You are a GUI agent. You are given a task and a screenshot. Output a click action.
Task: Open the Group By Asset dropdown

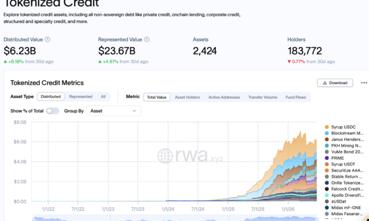click(x=114, y=111)
